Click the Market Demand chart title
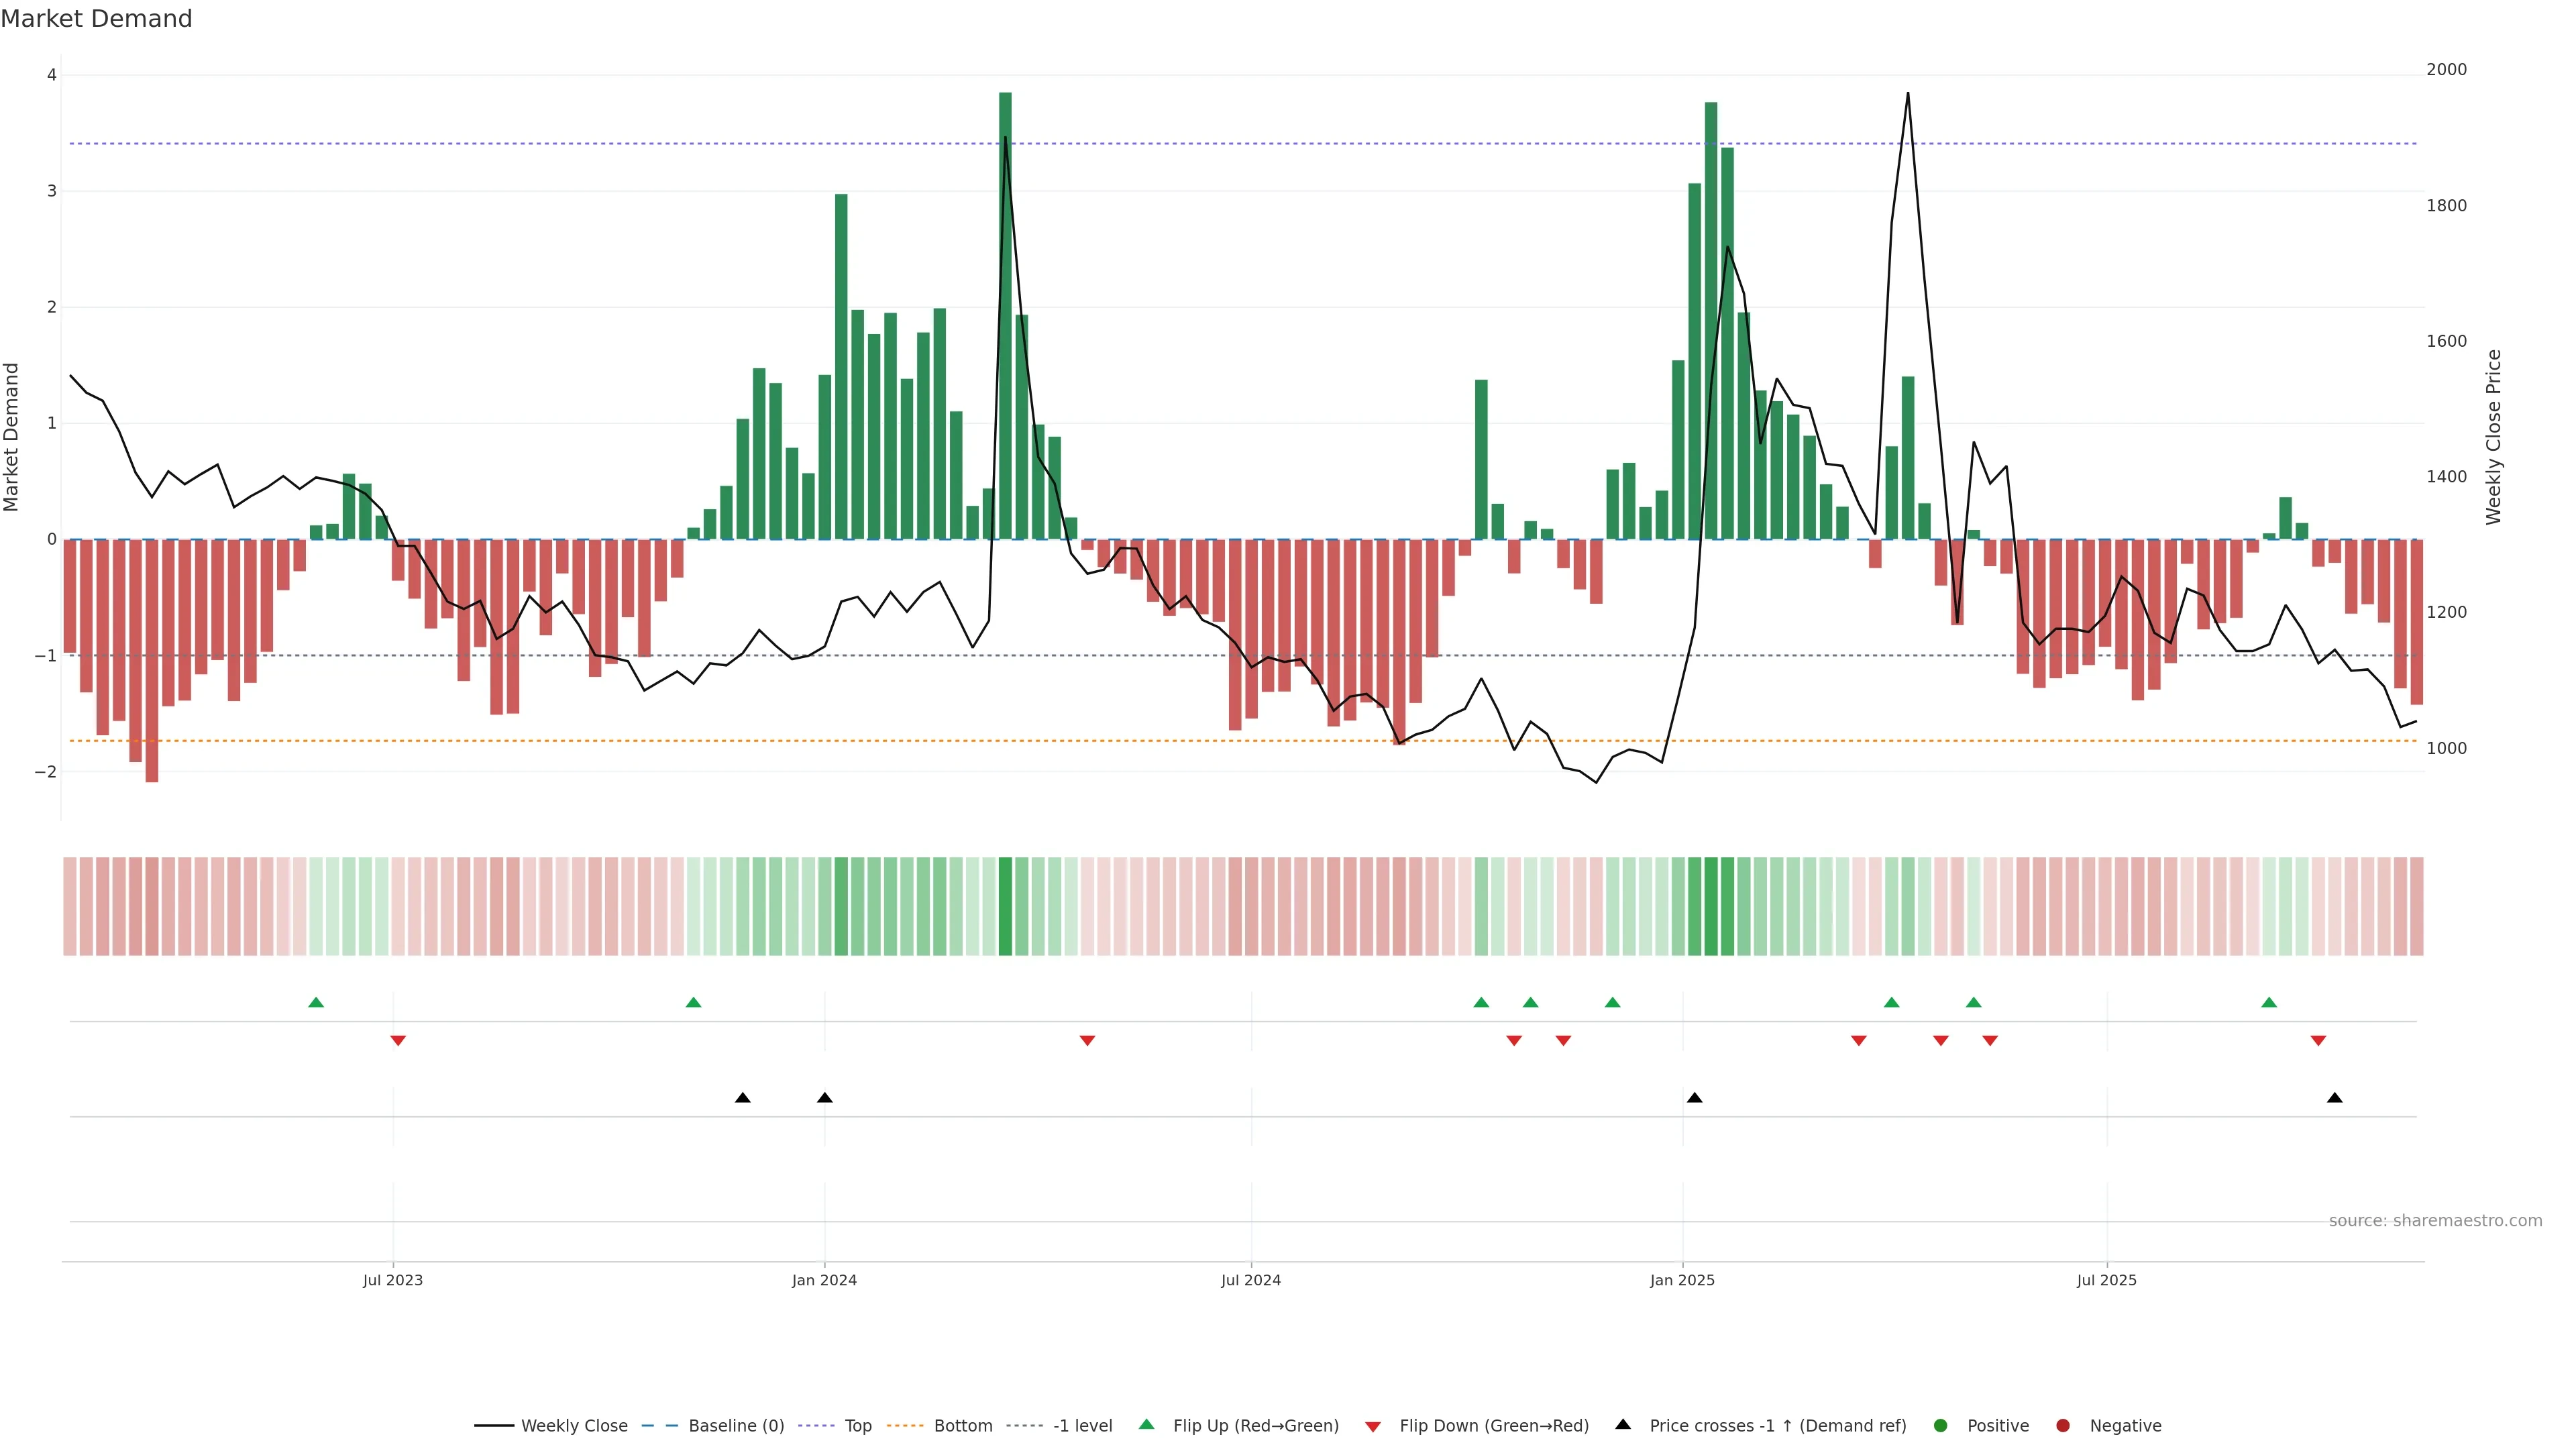 [96, 19]
